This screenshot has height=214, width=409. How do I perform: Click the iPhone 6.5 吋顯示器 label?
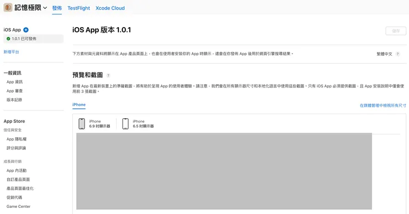143,124
